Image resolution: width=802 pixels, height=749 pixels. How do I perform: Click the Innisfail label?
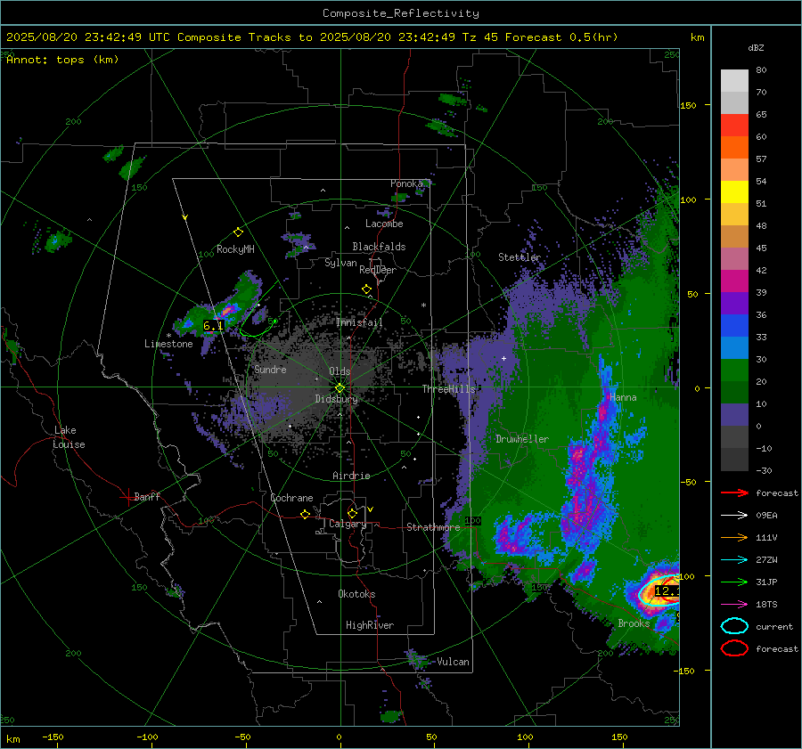359,322
